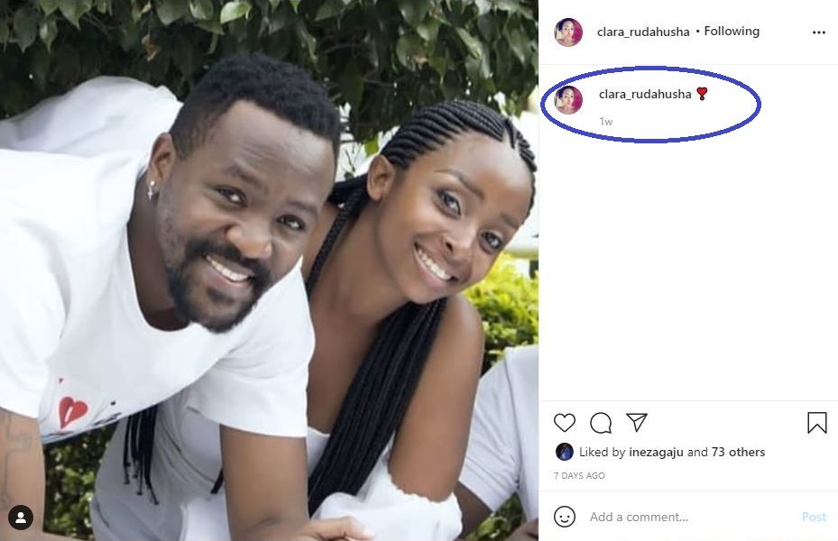
Task: Open the three-dots more options menu
Action: [819, 32]
